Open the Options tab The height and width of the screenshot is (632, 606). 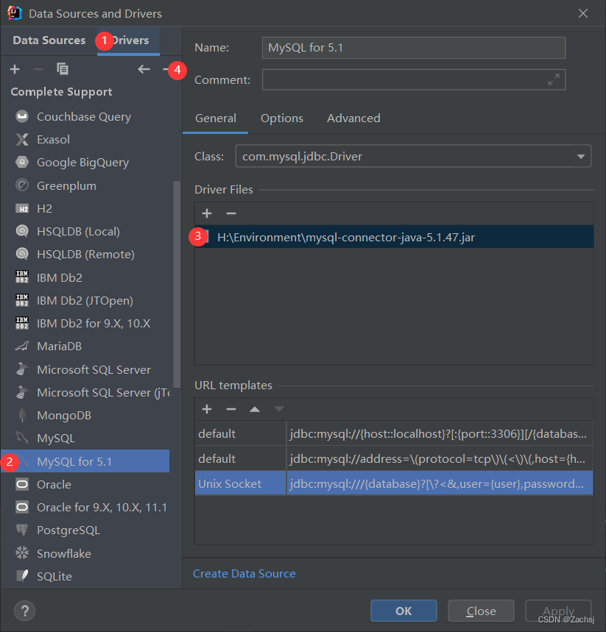(281, 118)
